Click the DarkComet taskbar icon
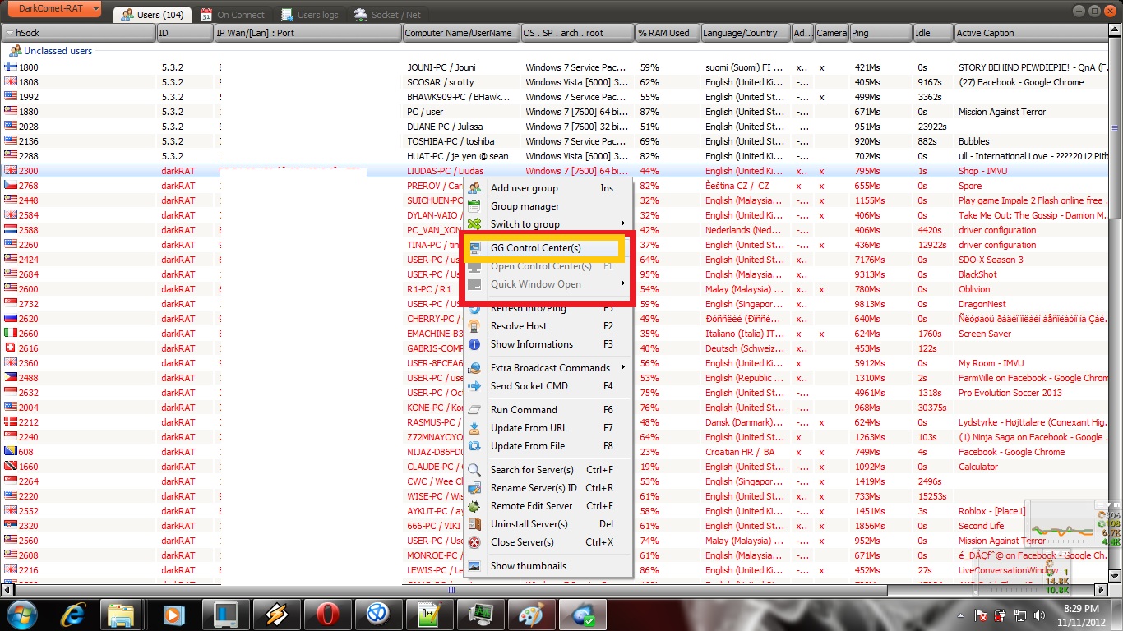Image resolution: width=1123 pixels, height=631 pixels. (583, 614)
